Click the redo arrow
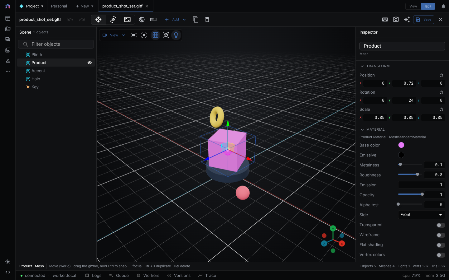 [82, 20]
